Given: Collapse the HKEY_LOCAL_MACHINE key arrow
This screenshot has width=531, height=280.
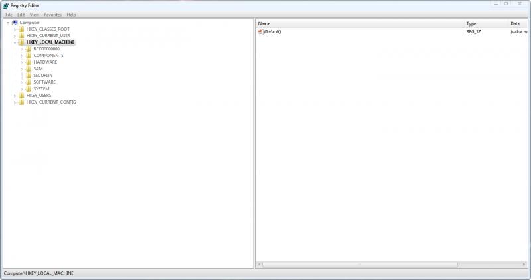Looking at the screenshot, I should tap(15, 42).
